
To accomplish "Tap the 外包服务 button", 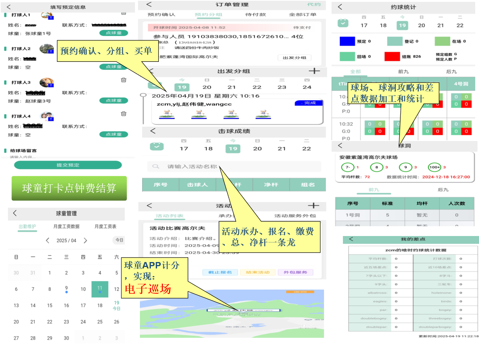I will click(x=295, y=272).
